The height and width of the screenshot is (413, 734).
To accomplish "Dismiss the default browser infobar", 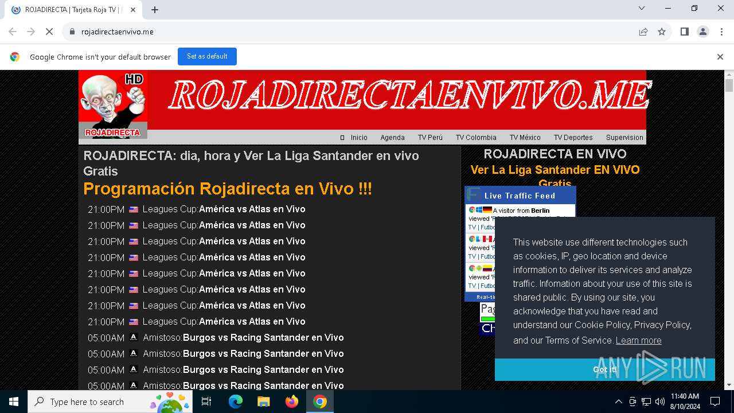I will tap(720, 57).
